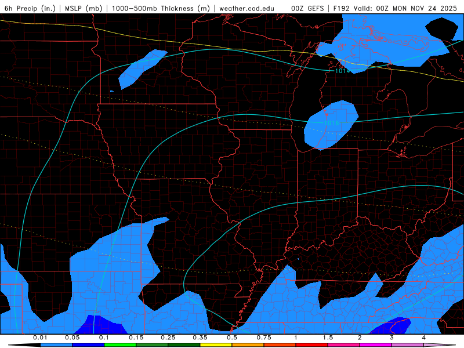Image resolution: width=464 pixels, height=348 pixels.
Task: Click the '00Z GEFS' model run label
Action: pos(307,8)
